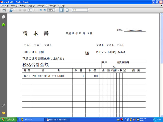Viewport: 163px width, 122px height.
Task: Toggle single full page view
Action: pos(67,10)
